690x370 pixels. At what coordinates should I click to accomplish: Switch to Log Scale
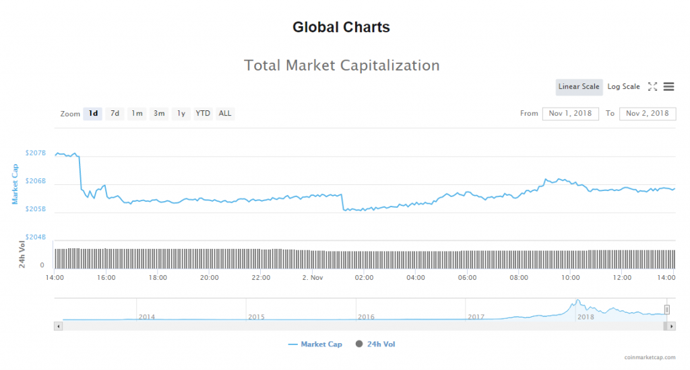[x=623, y=87]
